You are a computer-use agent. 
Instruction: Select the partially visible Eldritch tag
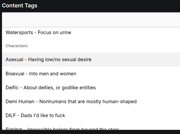tap(62, 128)
